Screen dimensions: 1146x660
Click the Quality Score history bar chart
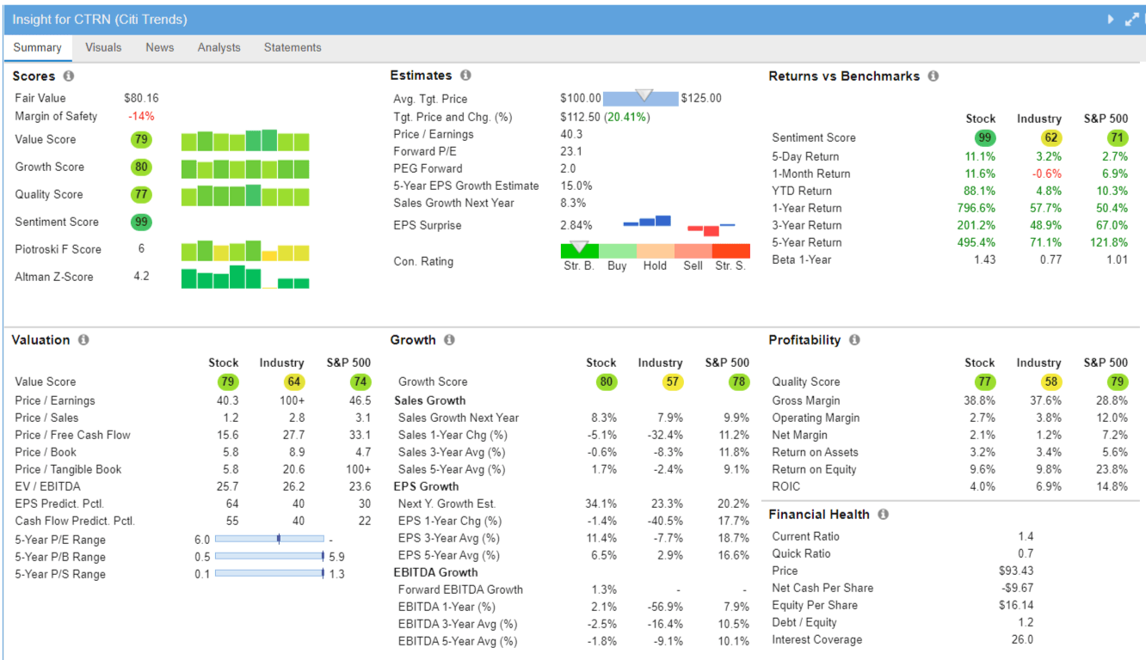point(245,195)
